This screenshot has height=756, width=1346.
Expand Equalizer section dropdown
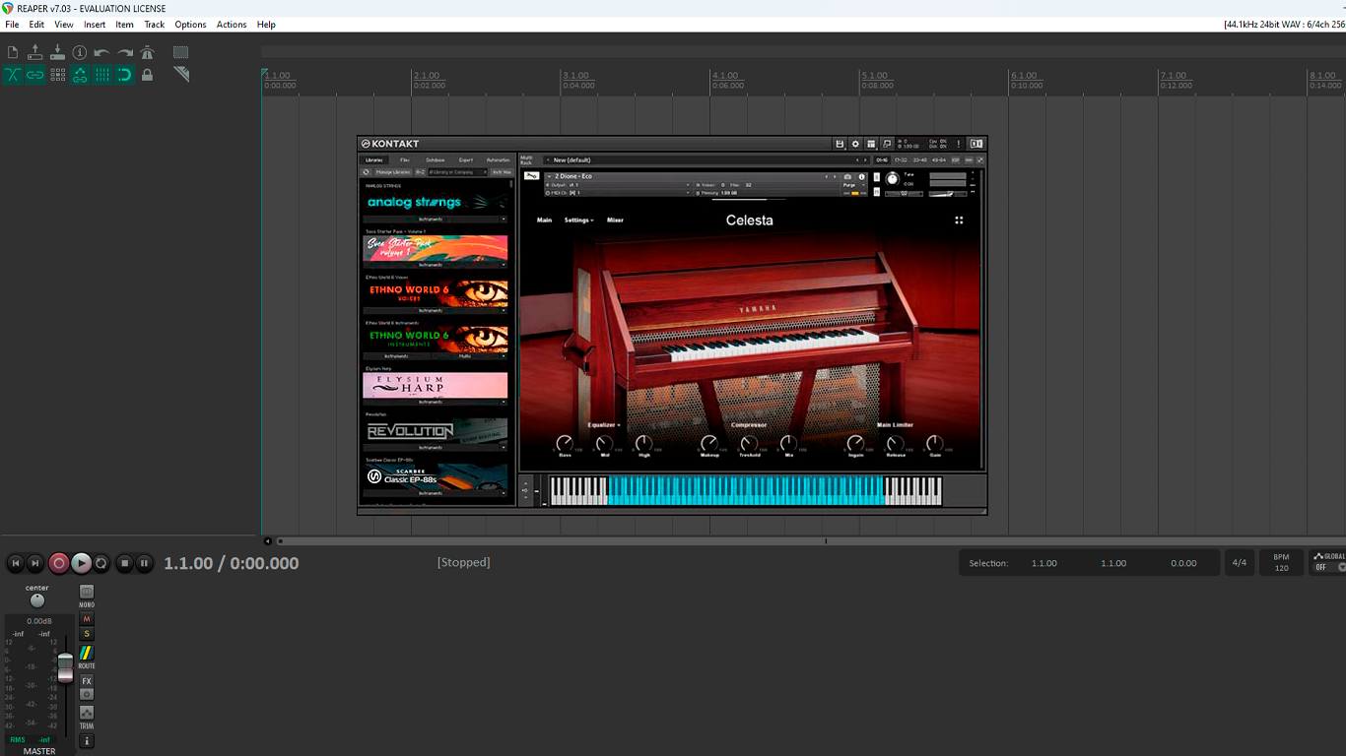click(604, 425)
